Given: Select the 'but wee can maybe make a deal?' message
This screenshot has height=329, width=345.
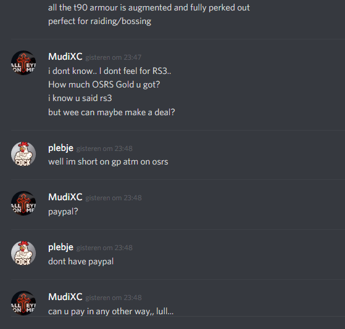Looking at the screenshot, I should point(112,112).
